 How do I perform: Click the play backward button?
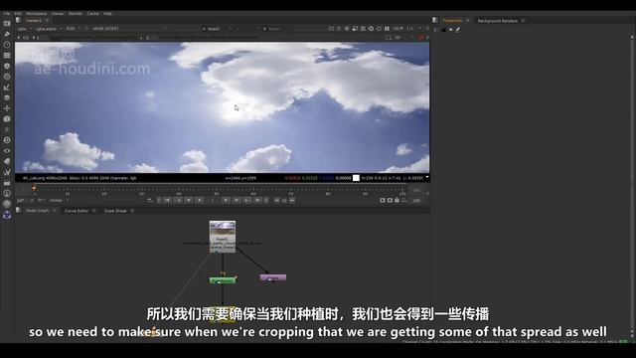tap(199, 200)
